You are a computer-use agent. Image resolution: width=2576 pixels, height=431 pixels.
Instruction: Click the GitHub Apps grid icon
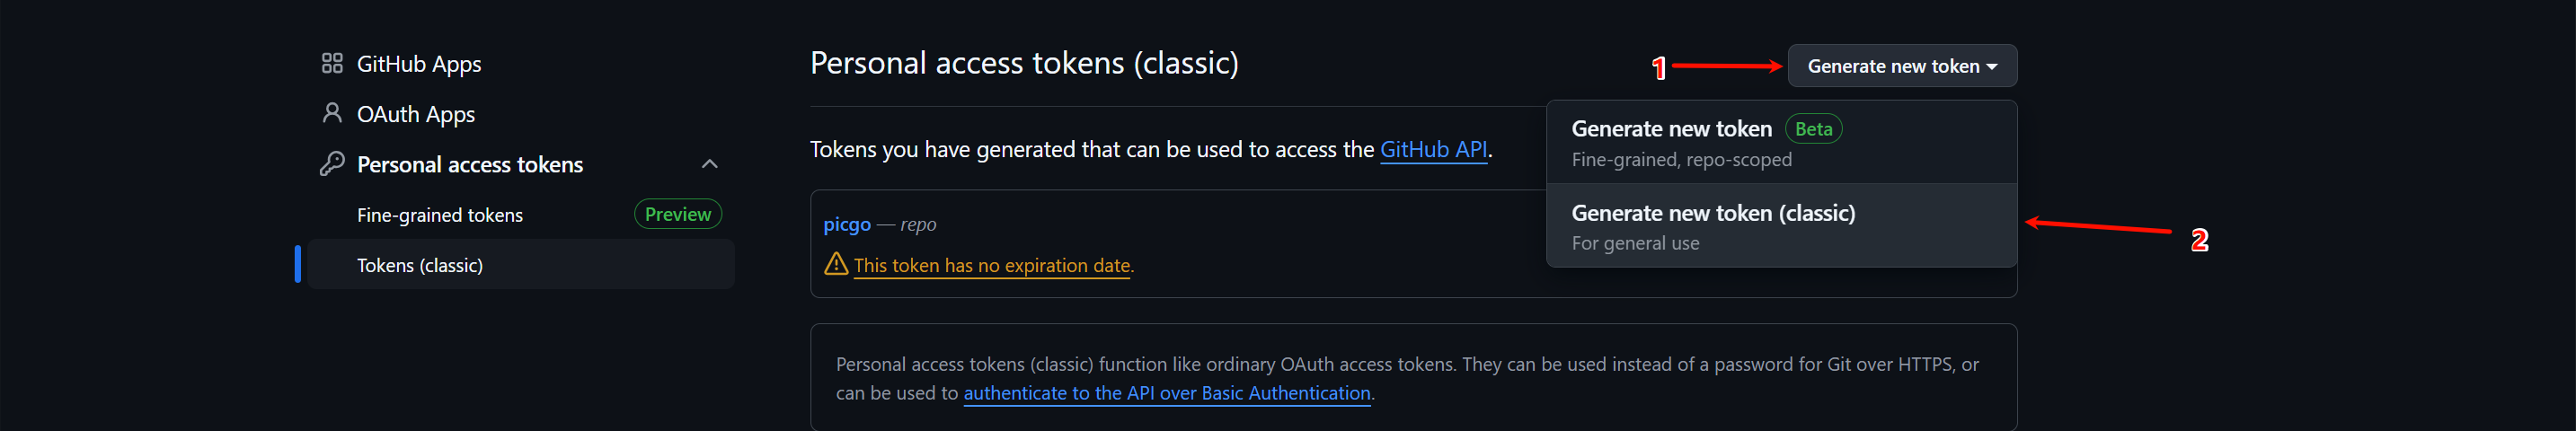click(332, 64)
